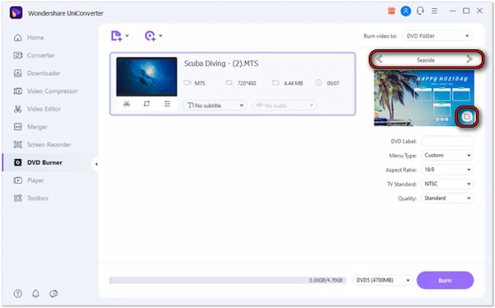Select DVD Burner in sidebar

[38, 163]
